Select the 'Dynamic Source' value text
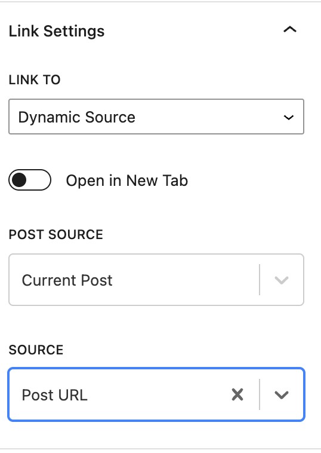321x453 pixels. 77,117
